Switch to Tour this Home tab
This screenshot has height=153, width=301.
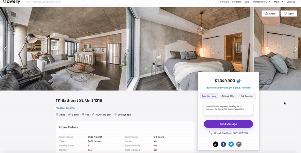point(209,96)
